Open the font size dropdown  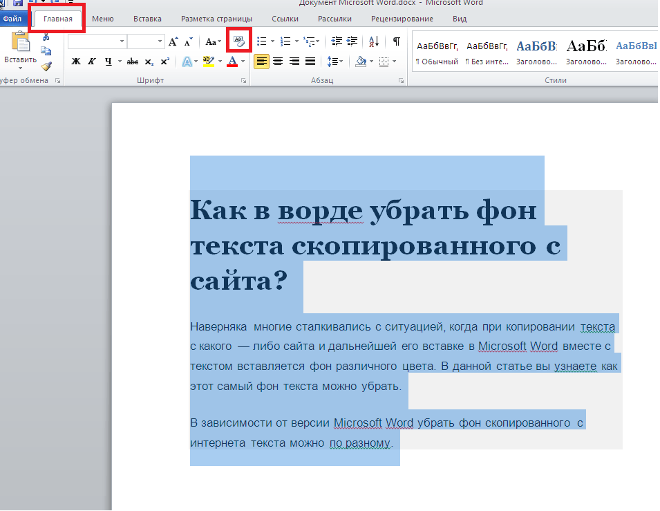click(160, 41)
